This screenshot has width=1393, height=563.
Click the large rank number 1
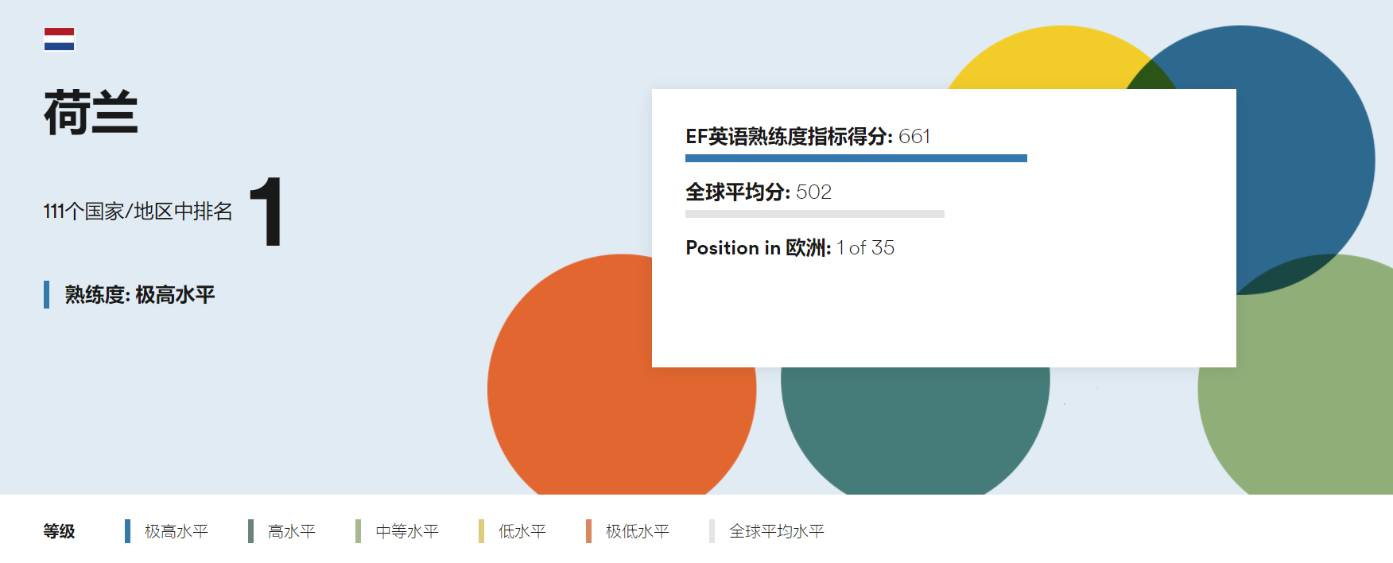[x=266, y=212]
